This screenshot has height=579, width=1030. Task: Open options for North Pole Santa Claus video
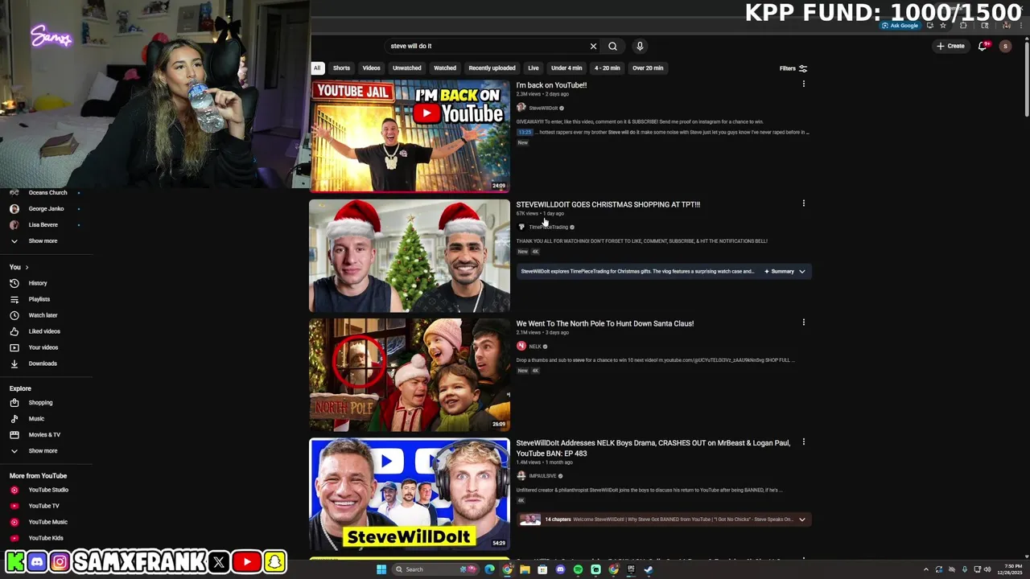(x=803, y=322)
